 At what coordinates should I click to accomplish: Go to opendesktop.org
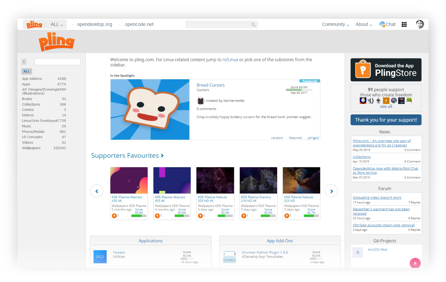(x=94, y=24)
